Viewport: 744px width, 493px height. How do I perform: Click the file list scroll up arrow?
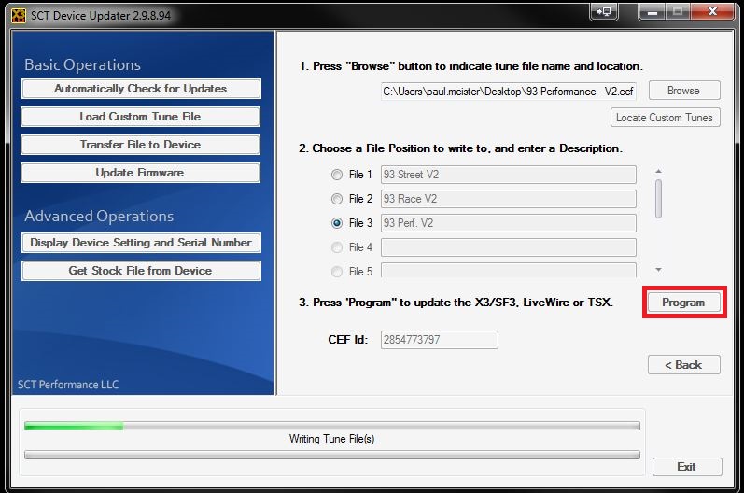[x=658, y=171]
